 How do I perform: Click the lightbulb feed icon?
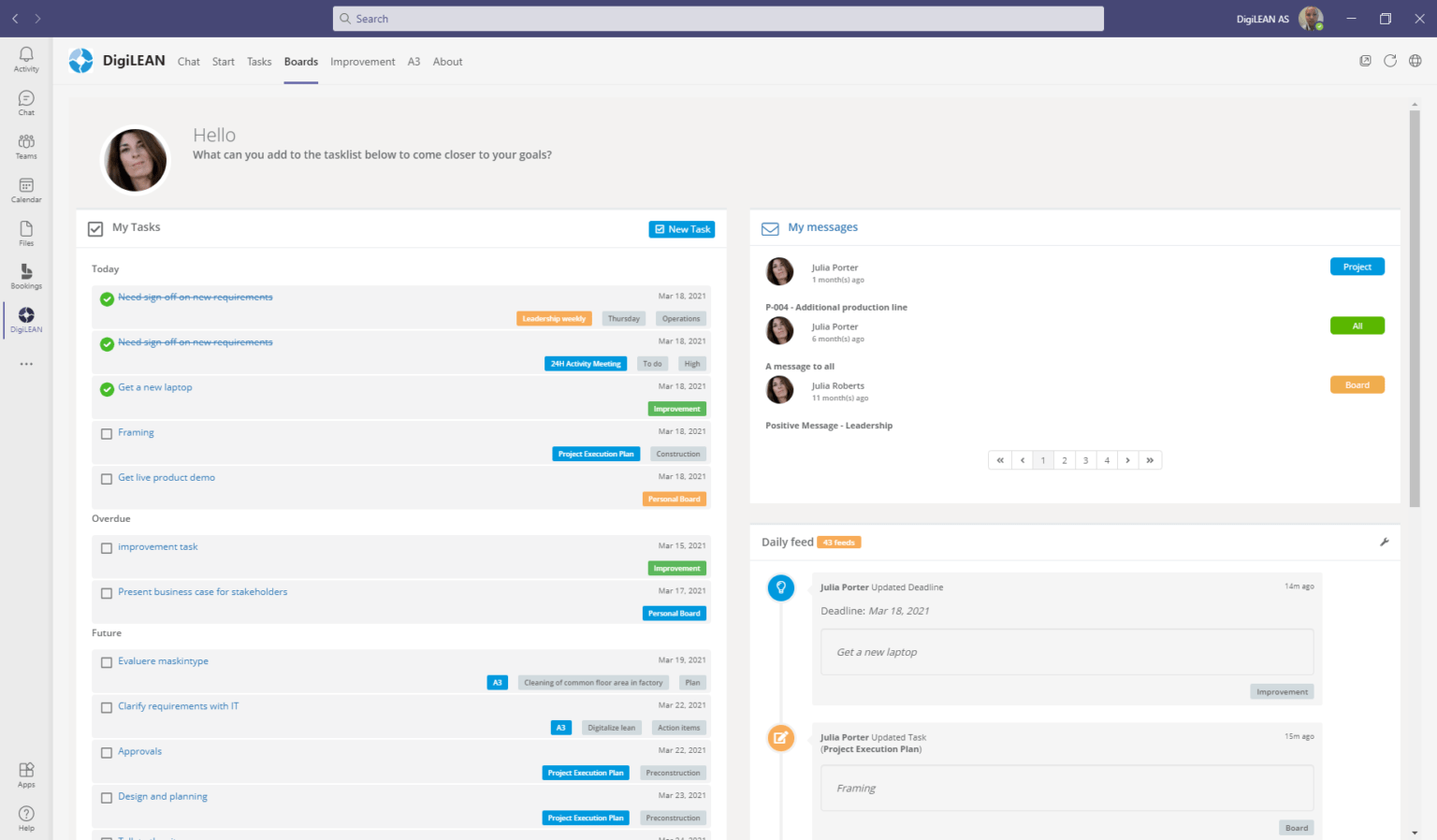tap(781, 587)
